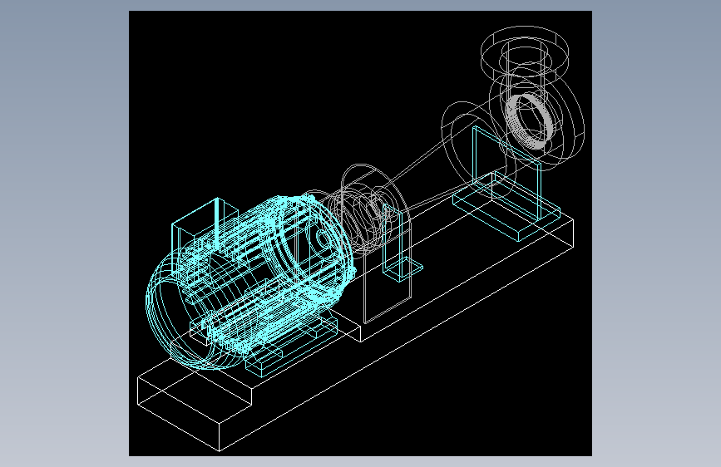
Task: Select the gray shaded ring inside pump casing
Action: coord(531,120)
